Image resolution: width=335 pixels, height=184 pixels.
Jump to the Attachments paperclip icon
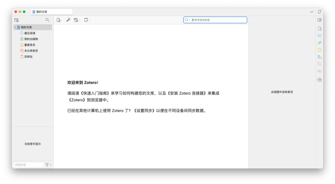pyautogui.click(x=319, y=43)
